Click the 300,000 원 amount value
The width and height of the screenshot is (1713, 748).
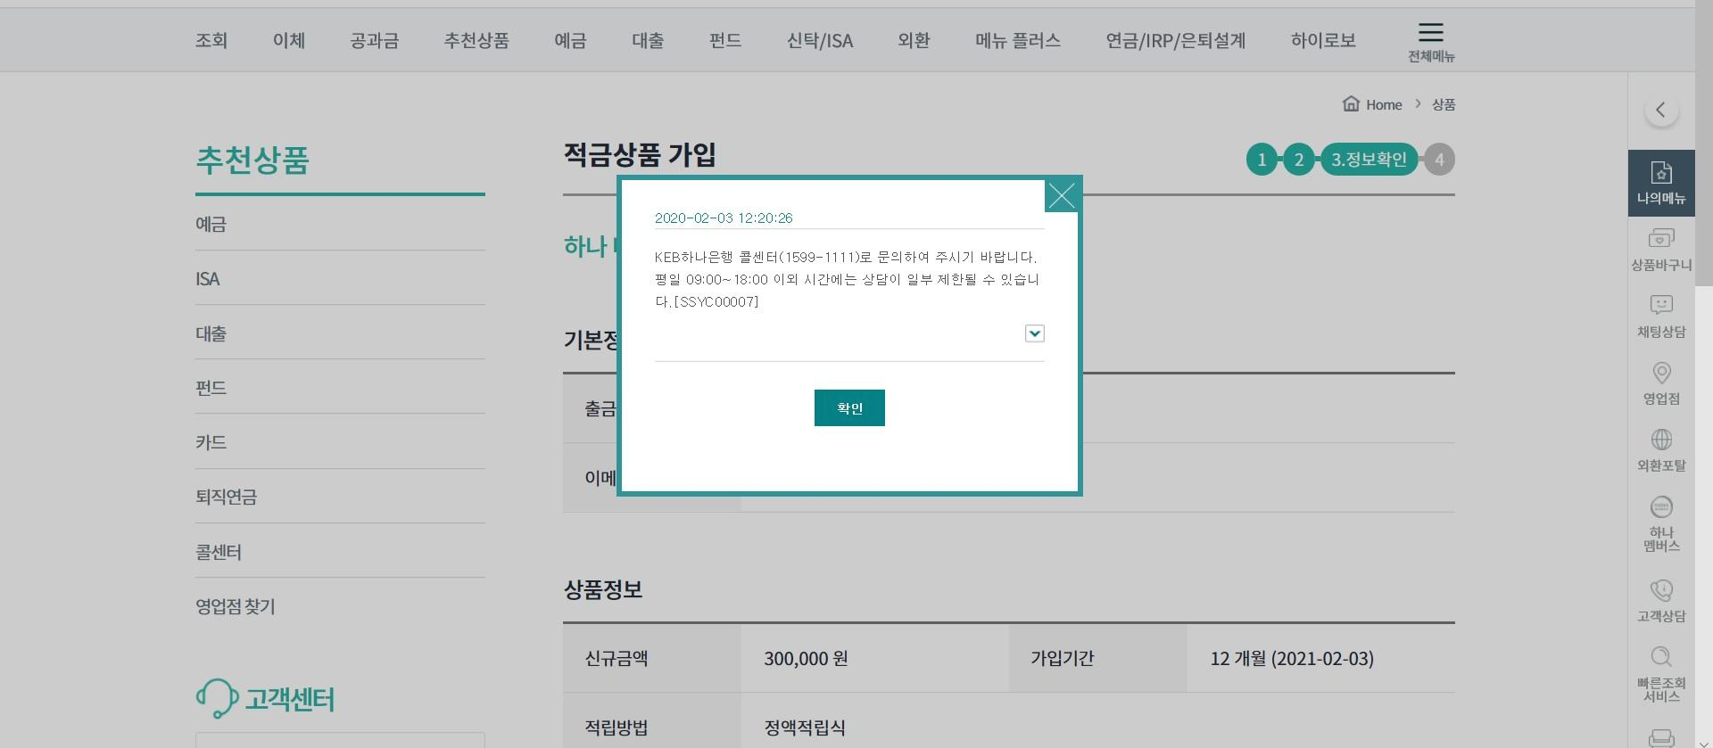pos(806,658)
